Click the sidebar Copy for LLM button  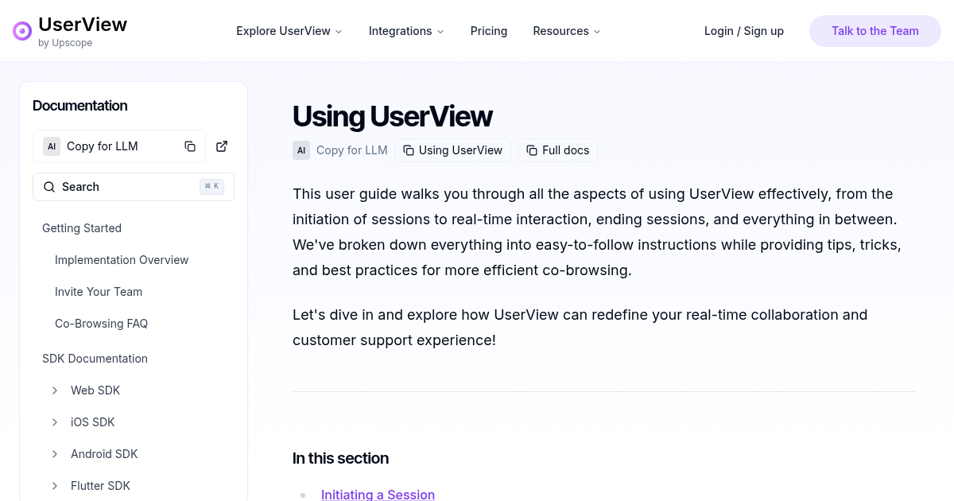[x=119, y=146]
